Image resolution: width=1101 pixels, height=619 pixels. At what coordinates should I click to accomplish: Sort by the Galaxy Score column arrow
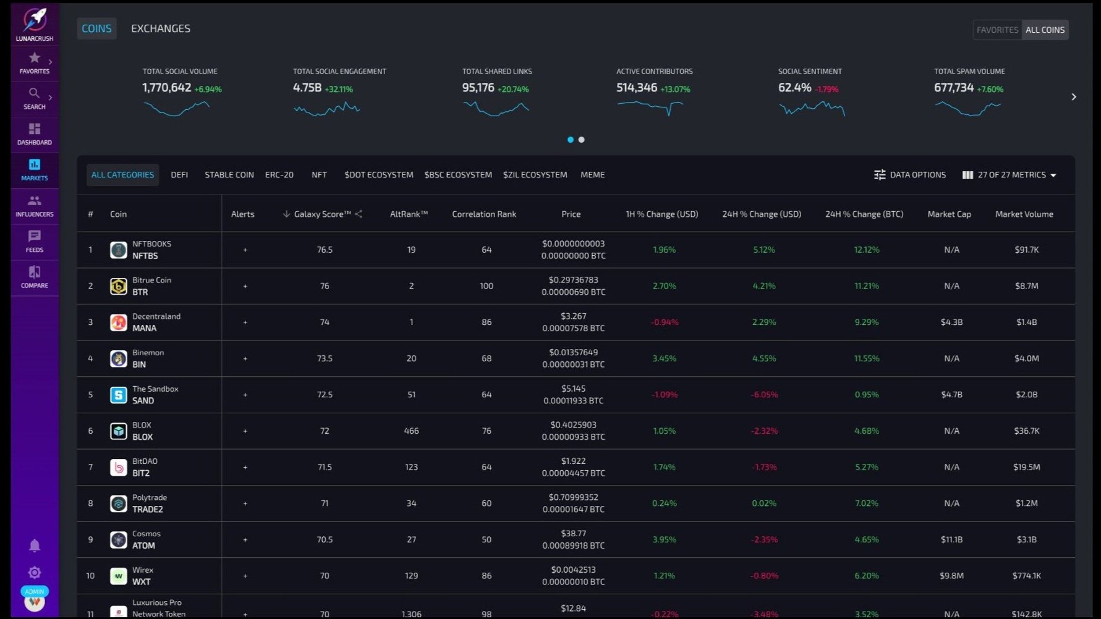coord(286,214)
